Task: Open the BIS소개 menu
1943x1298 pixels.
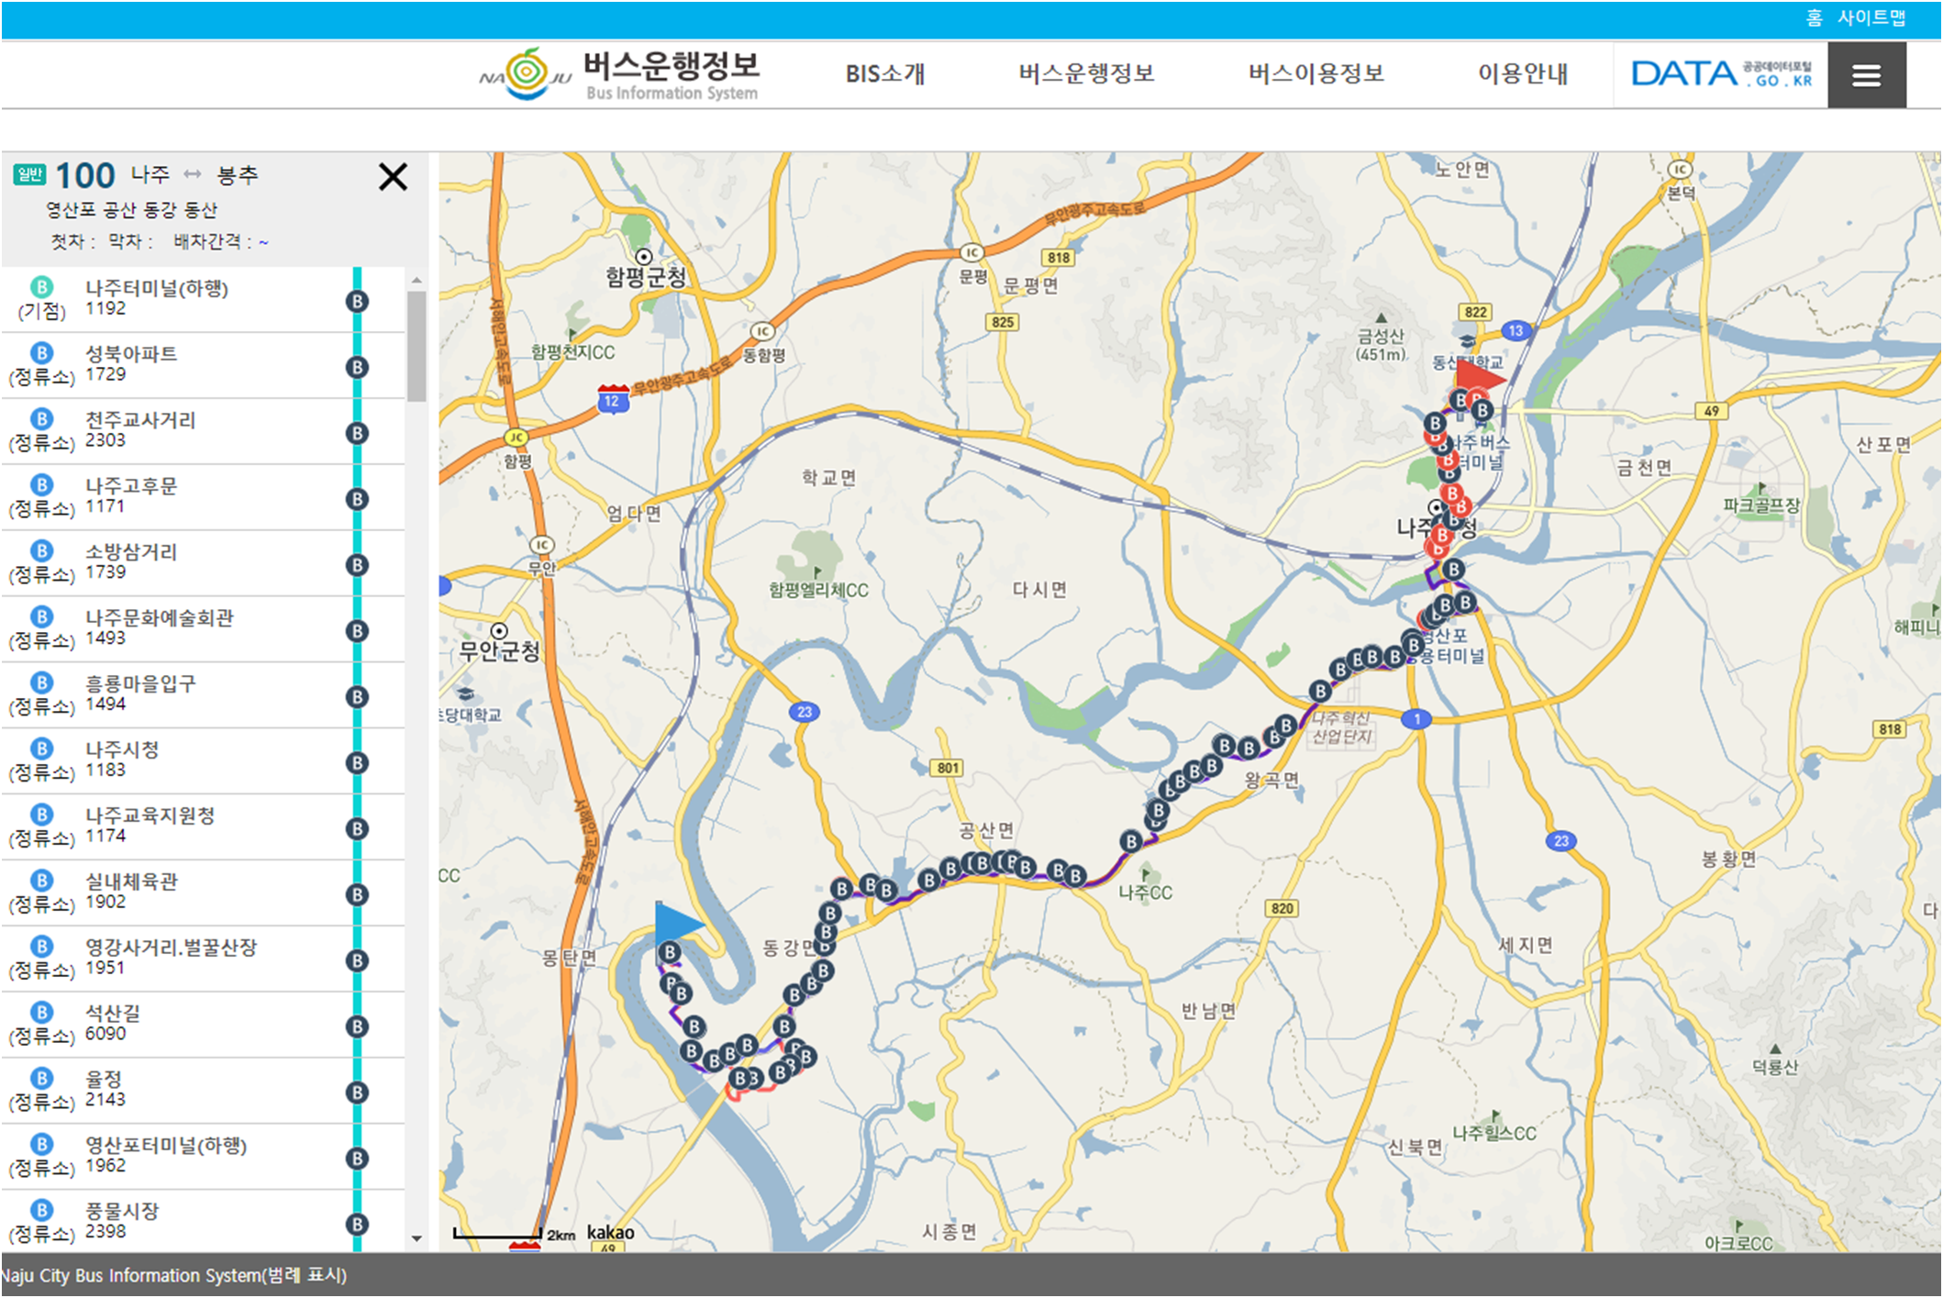Action: 884,73
